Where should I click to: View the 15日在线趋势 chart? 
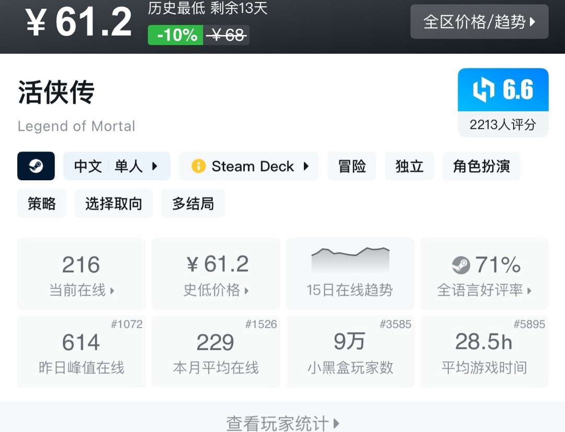350,274
